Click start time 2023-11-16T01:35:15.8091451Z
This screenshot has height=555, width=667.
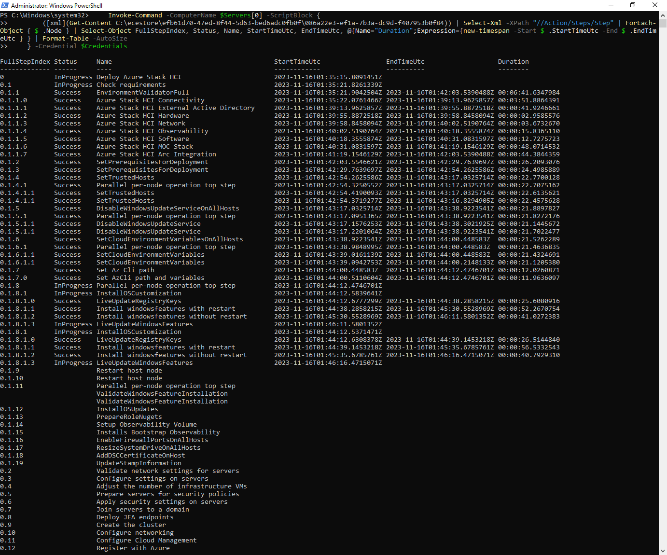(x=328, y=77)
